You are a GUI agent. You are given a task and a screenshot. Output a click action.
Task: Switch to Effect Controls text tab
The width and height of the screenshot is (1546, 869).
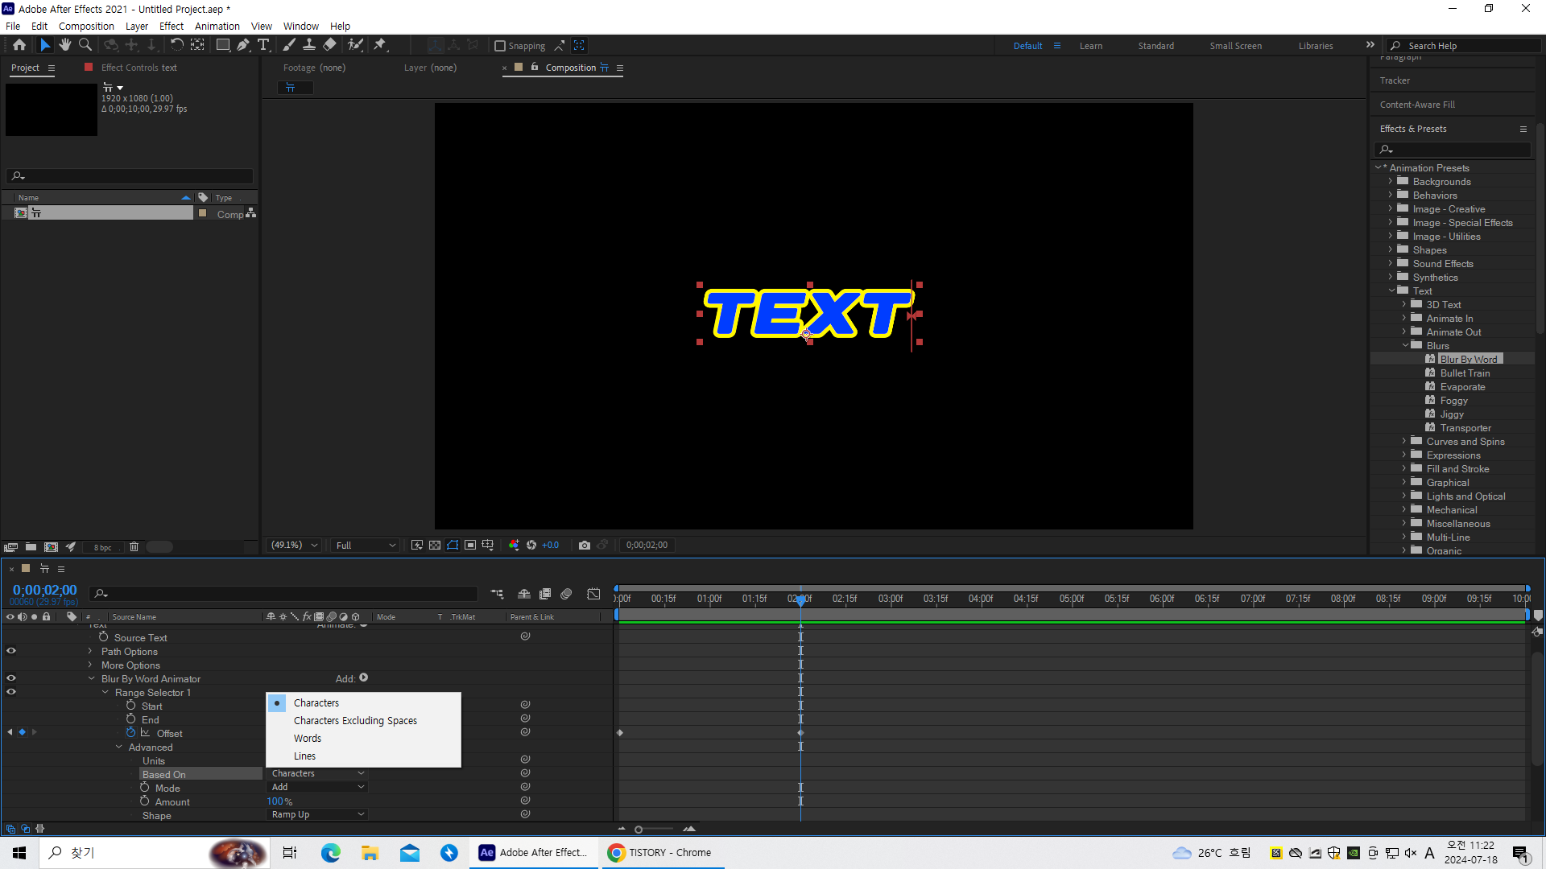click(x=138, y=68)
